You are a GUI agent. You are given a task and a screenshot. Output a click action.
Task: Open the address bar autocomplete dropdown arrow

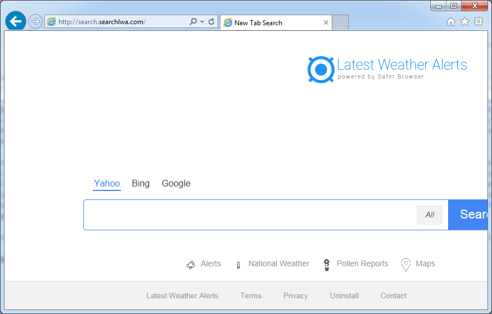pos(202,21)
